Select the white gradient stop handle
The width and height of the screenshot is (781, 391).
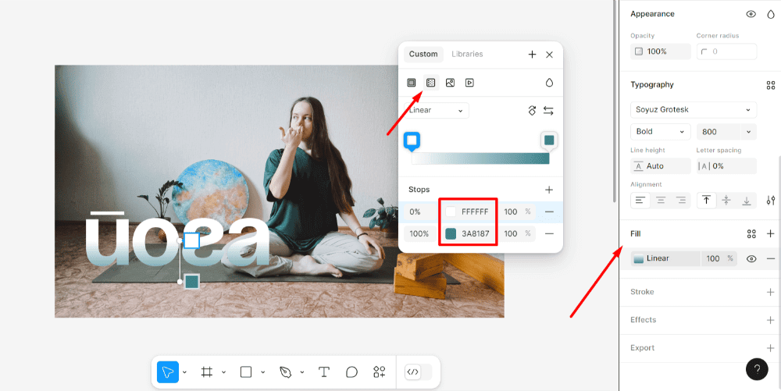point(412,141)
